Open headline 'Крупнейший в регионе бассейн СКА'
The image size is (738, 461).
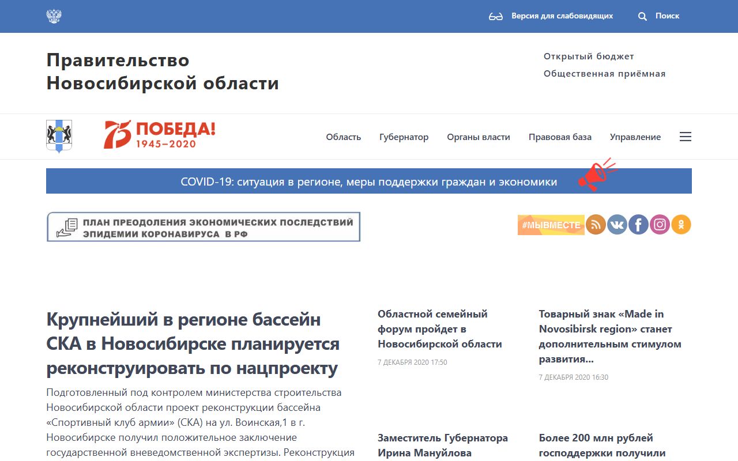(x=193, y=344)
